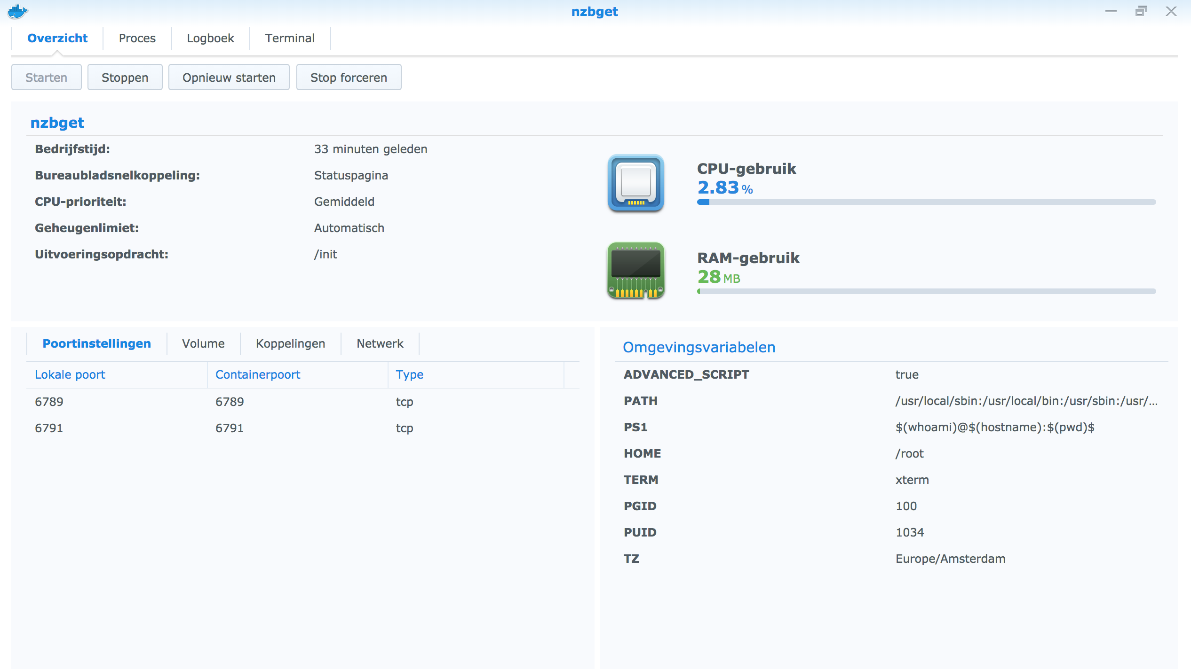Click the Stoppen button
The height and width of the screenshot is (669, 1191).
coord(125,77)
